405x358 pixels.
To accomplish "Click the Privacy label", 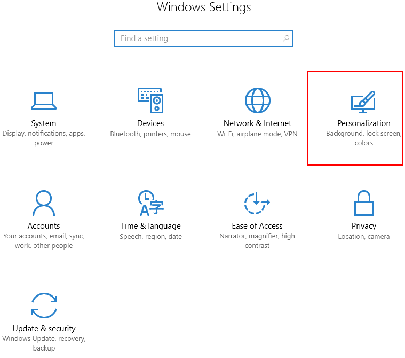I will click(x=364, y=226).
